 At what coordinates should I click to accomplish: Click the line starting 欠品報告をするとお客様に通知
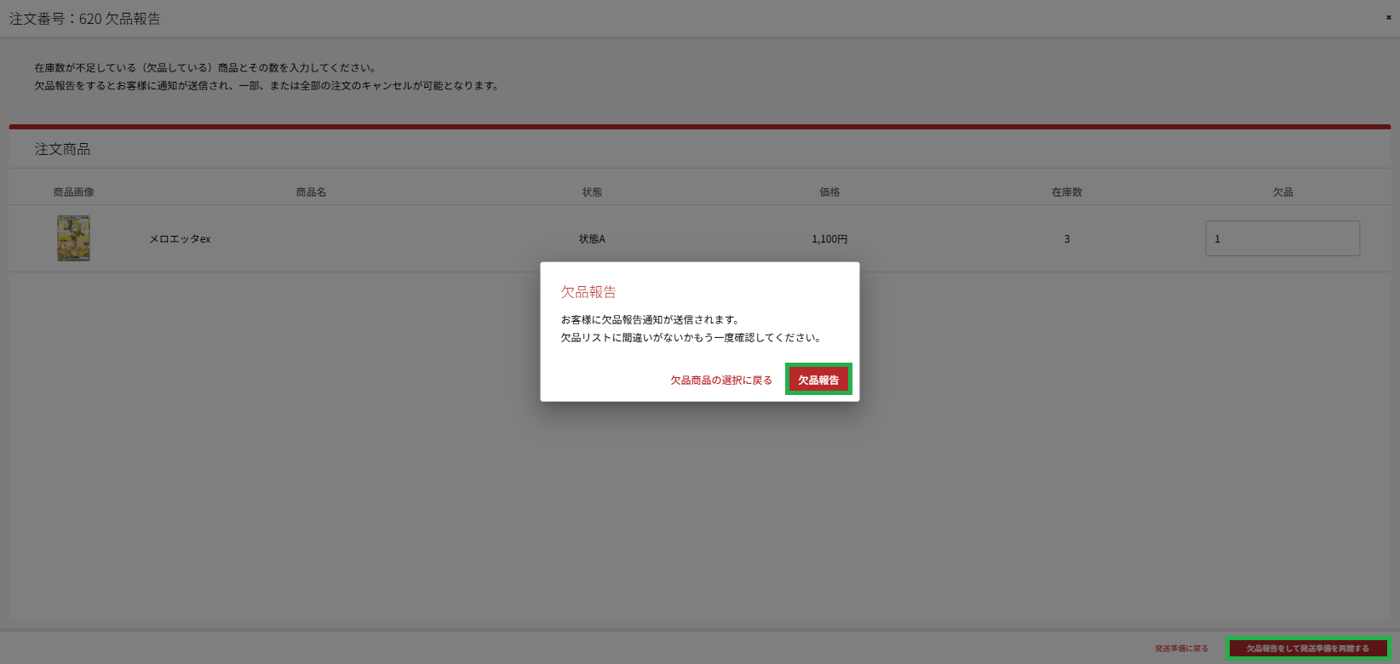click(267, 86)
